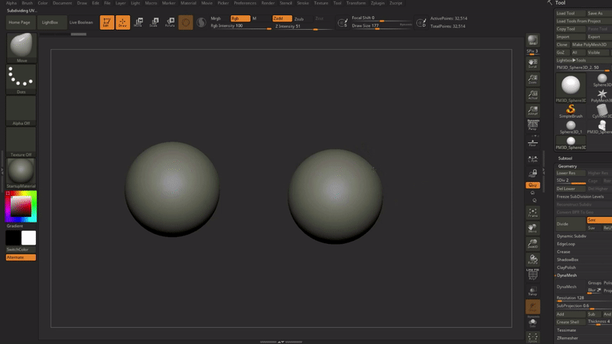Screen dimensions: 612x344
Task: Click the sculptris half-sphere icon
Action: point(201,22)
